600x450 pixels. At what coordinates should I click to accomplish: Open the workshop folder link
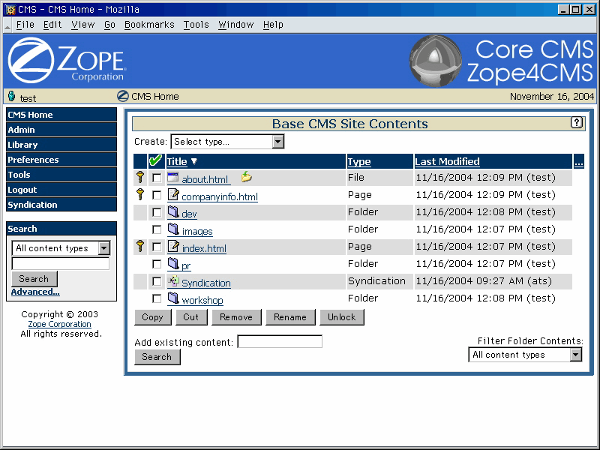[202, 300]
